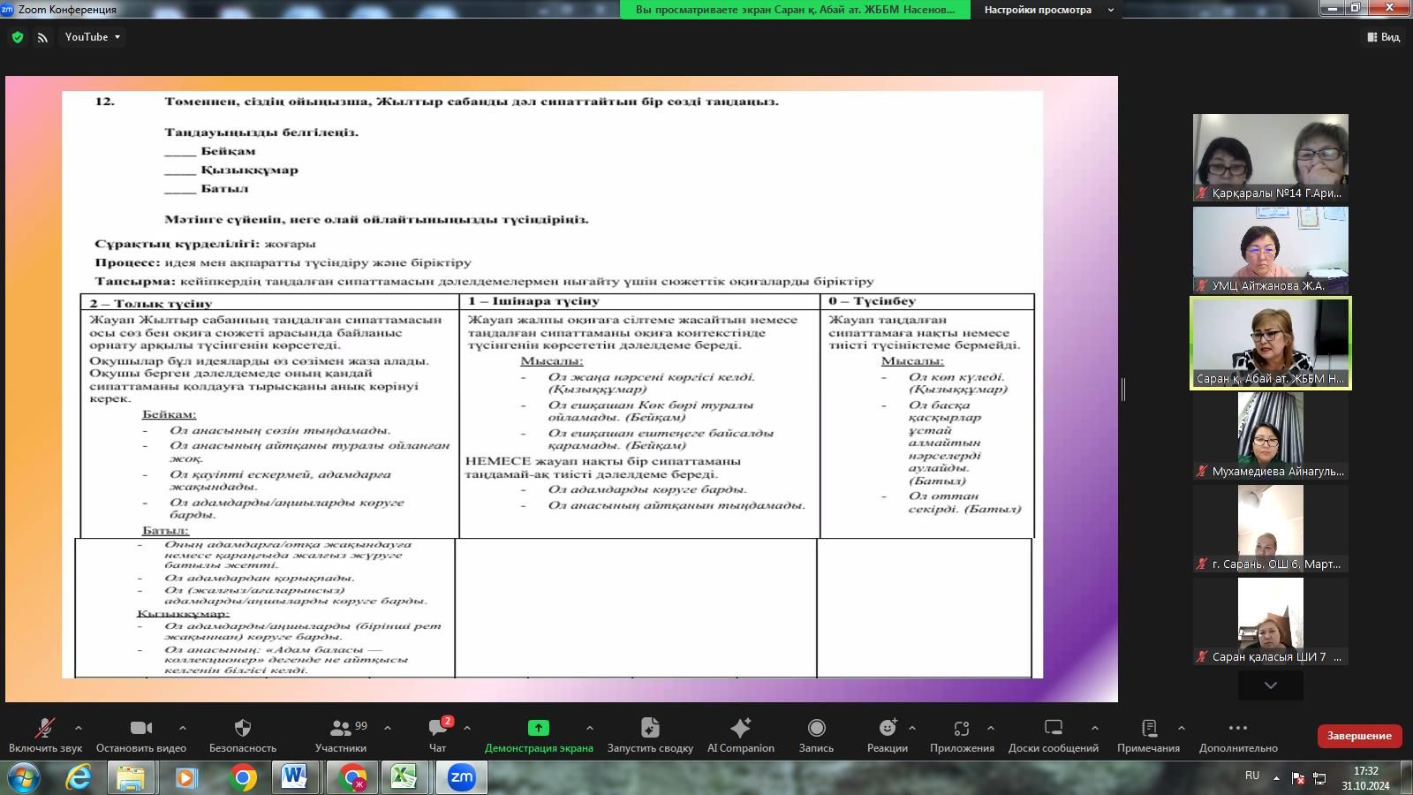Expand audio options arrow beside microphone
Image resolution: width=1413 pixels, height=795 pixels.
79,728
